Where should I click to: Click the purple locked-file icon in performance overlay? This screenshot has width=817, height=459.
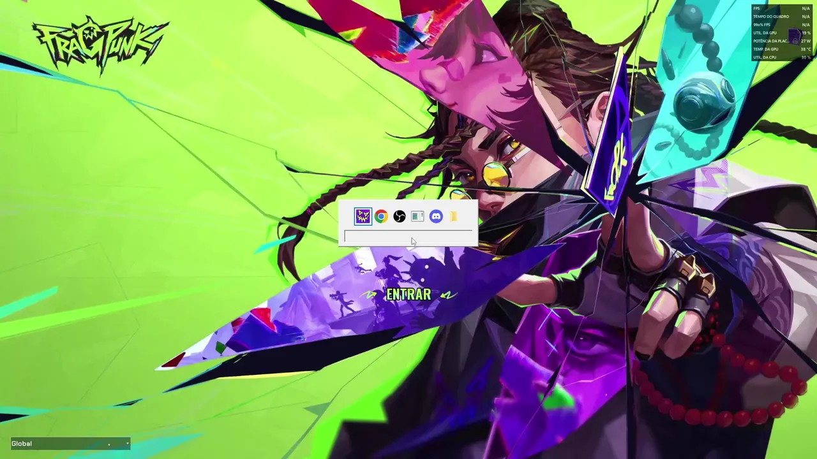pyautogui.click(x=796, y=36)
